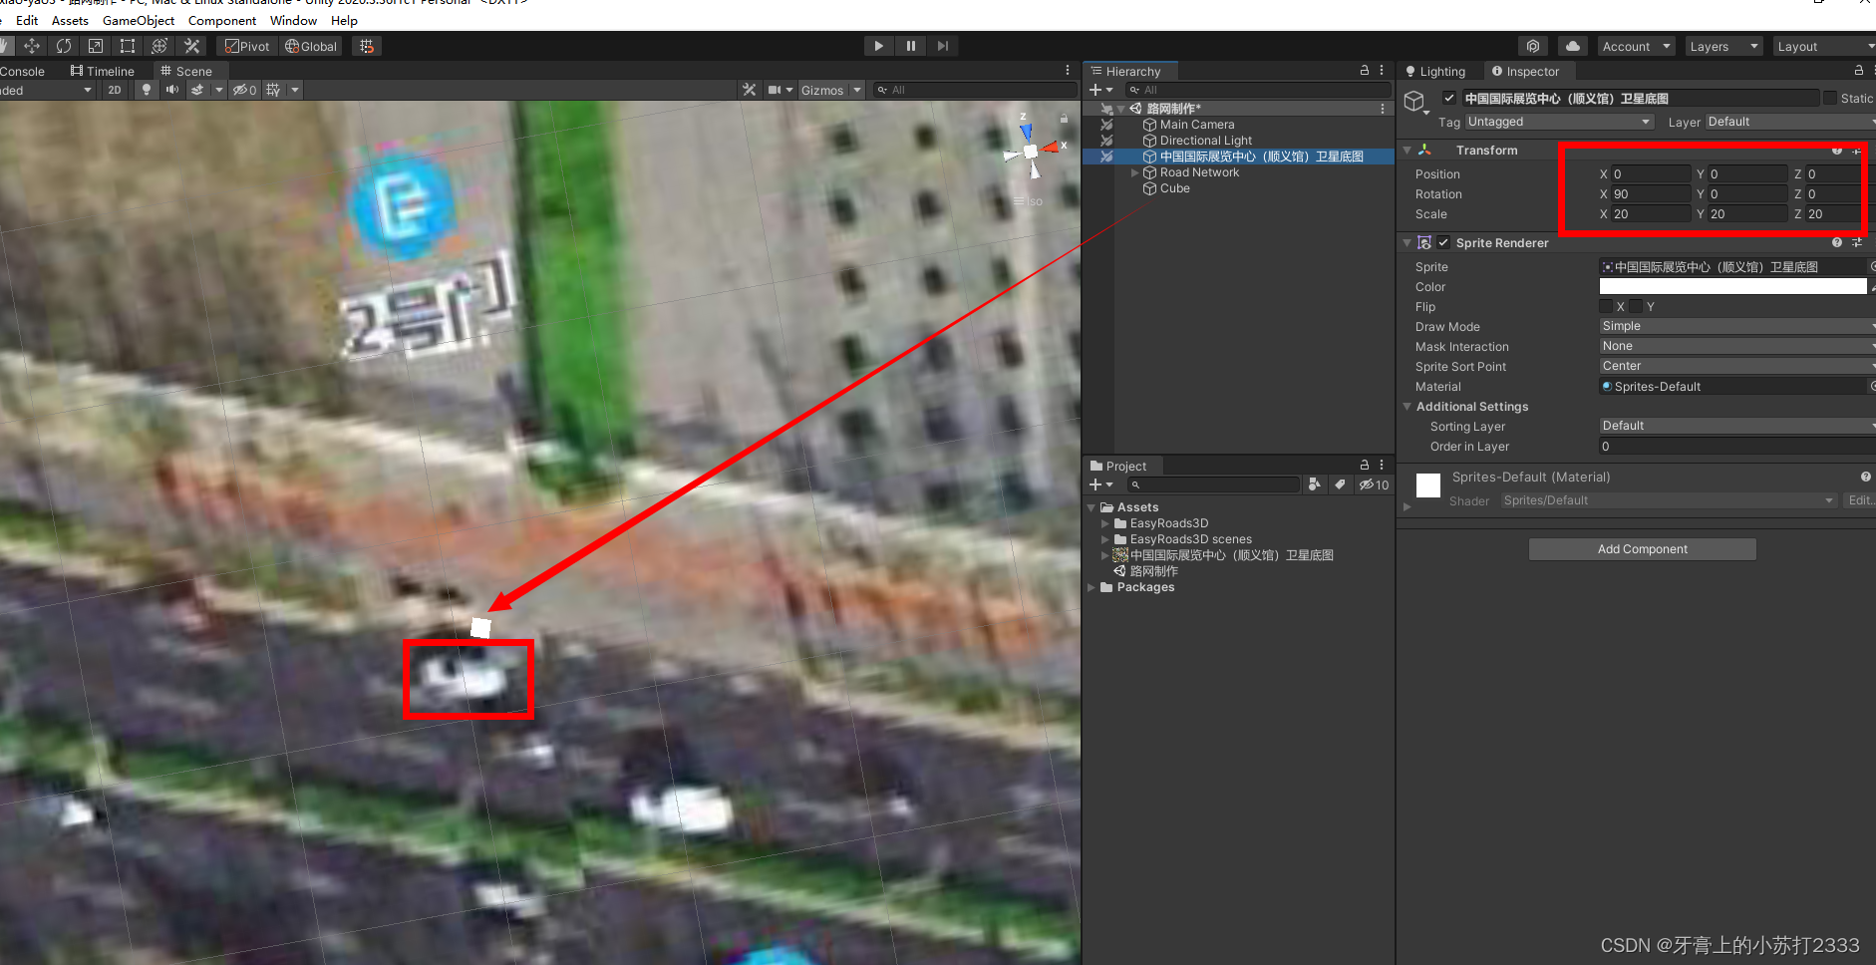Open scene 路网制作 options menu
The height and width of the screenshot is (965, 1876).
[x=1383, y=109]
